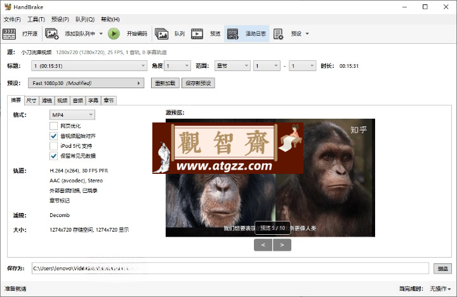Click the Presets document-gear icon
The width and height of the screenshot is (457, 297).
tap(279, 34)
